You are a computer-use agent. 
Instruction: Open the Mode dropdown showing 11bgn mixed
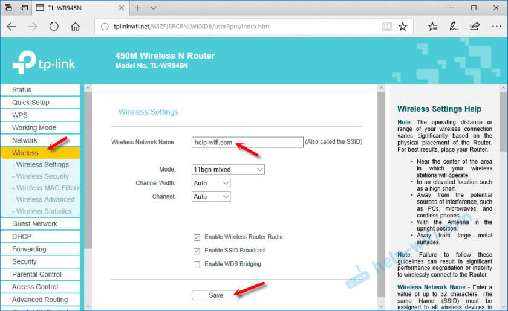(228, 170)
